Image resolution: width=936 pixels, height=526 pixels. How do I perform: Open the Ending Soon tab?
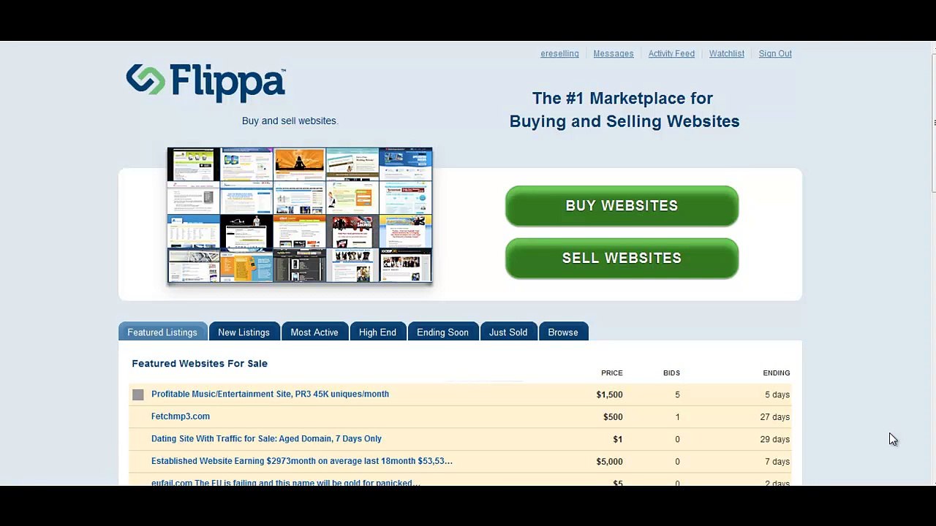click(x=442, y=332)
